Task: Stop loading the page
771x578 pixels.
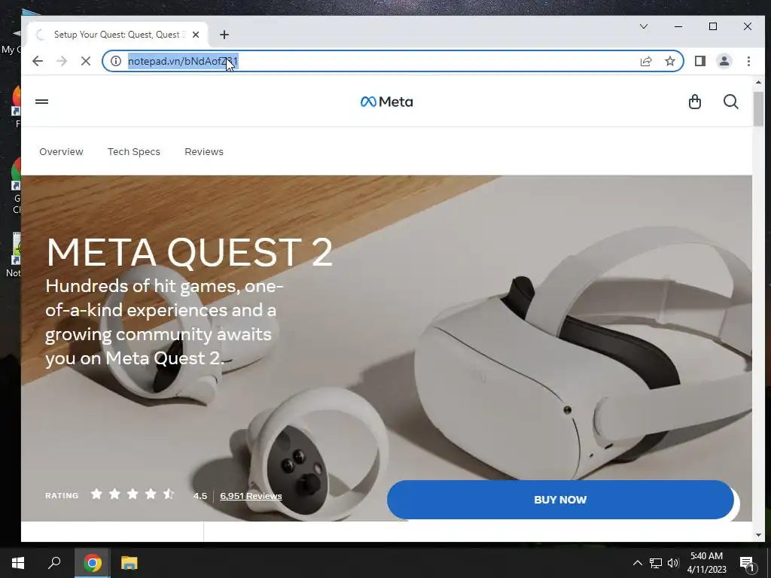Action: [86, 61]
